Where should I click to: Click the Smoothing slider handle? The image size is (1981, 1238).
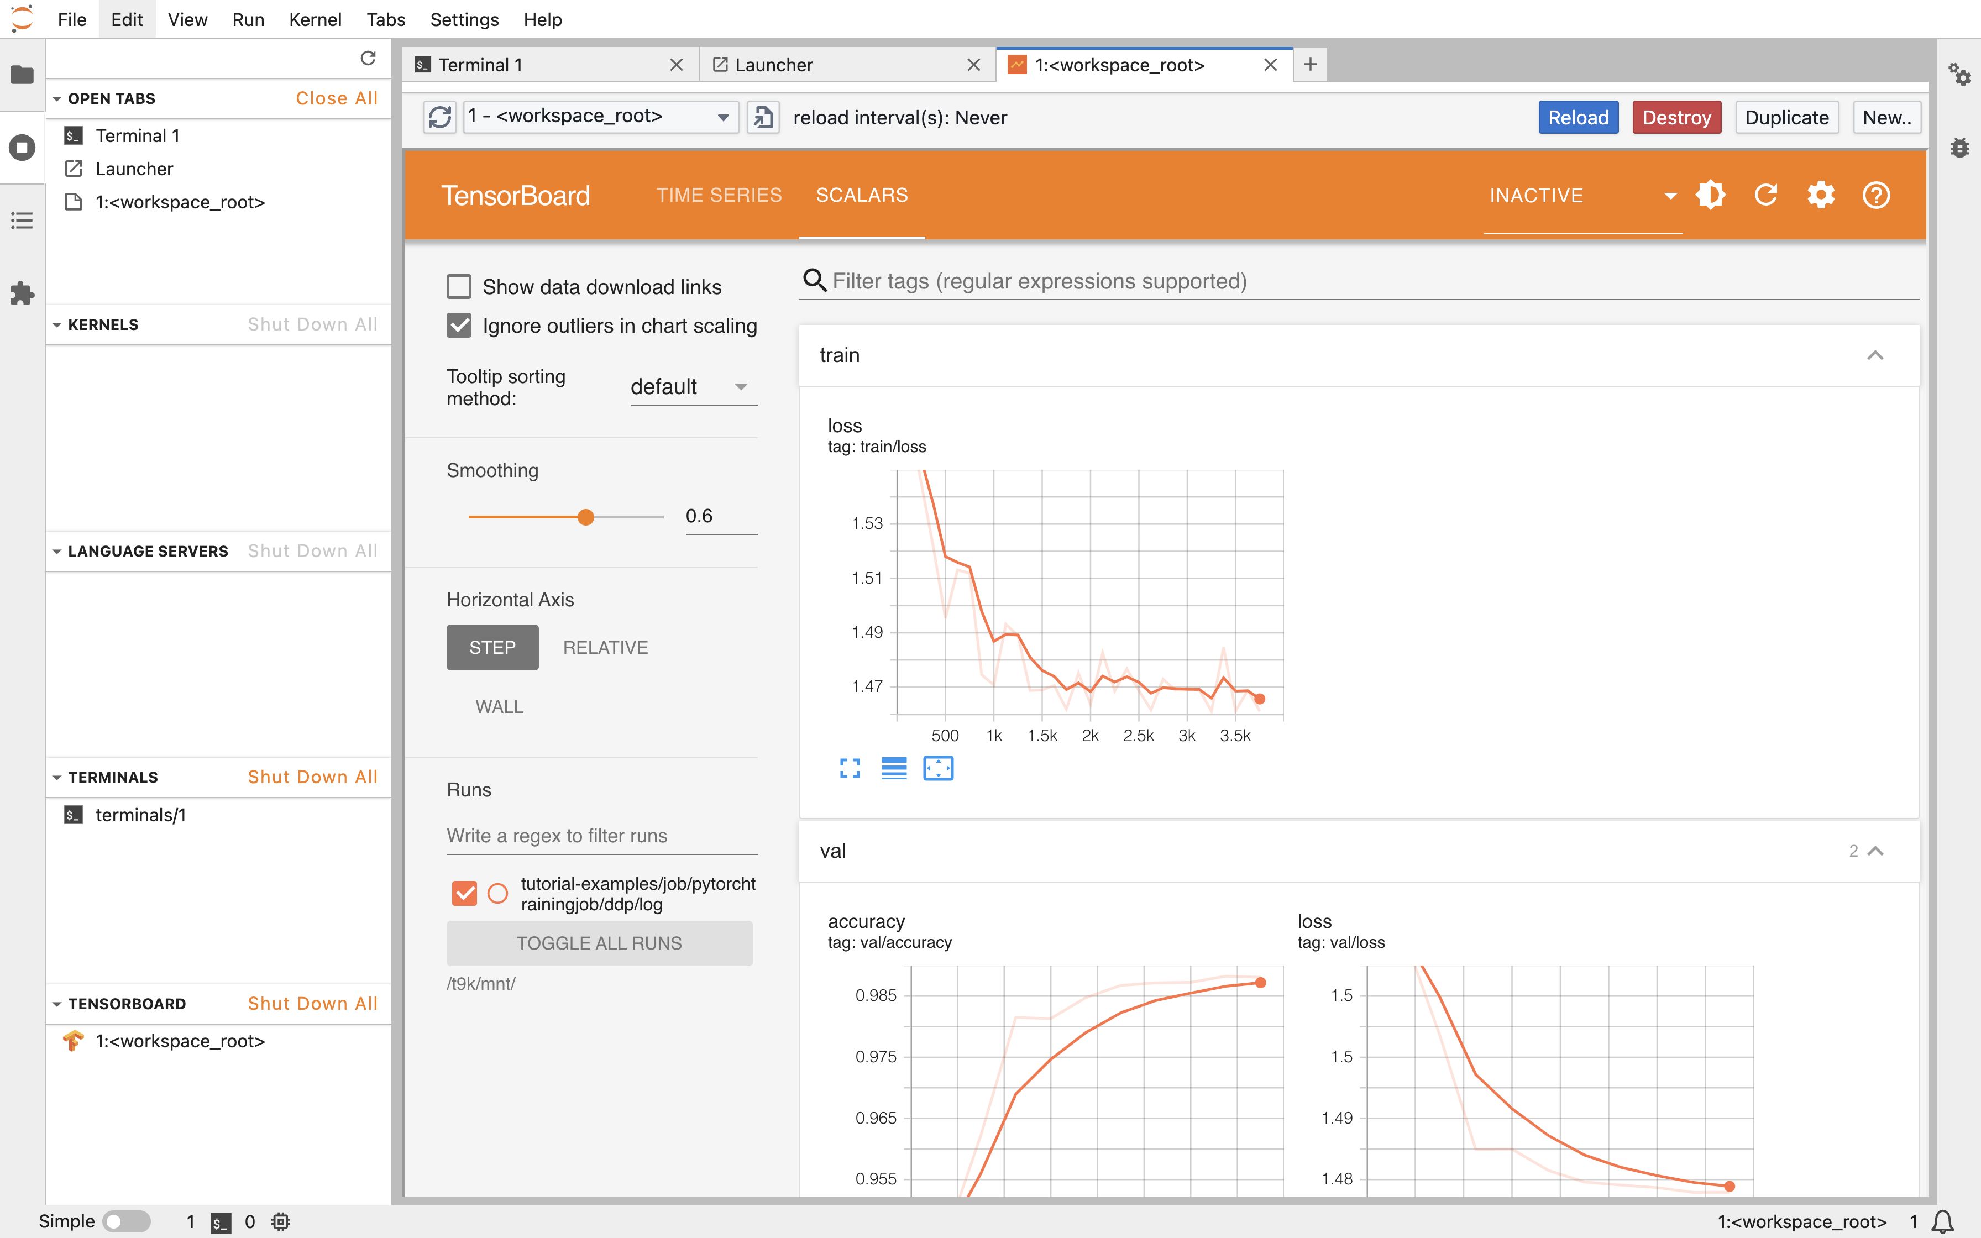(585, 517)
